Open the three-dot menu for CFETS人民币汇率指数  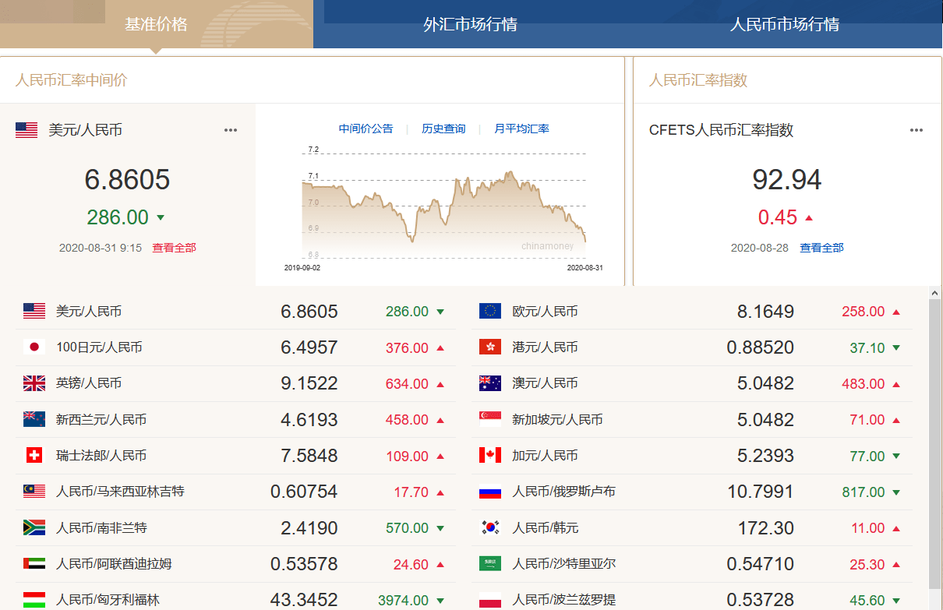click(917, 130)
